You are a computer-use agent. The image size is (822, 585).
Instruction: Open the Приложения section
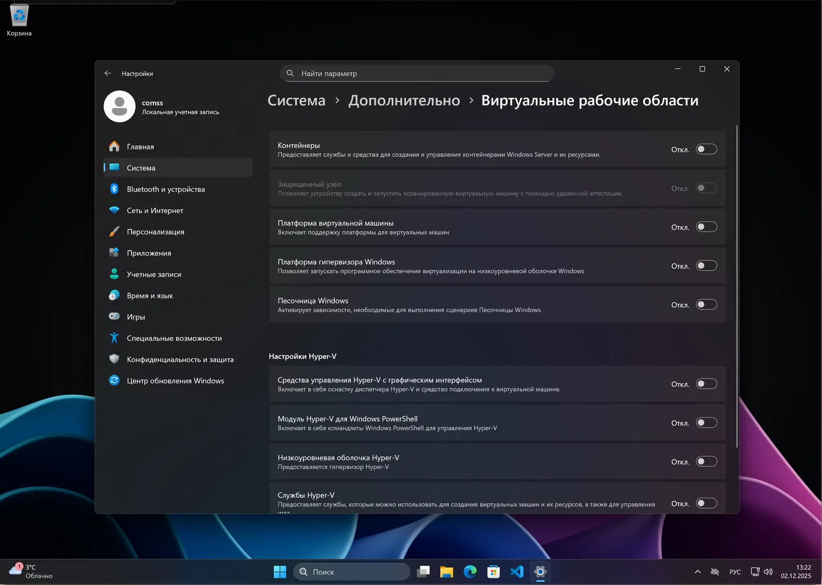tap(178, 253)
